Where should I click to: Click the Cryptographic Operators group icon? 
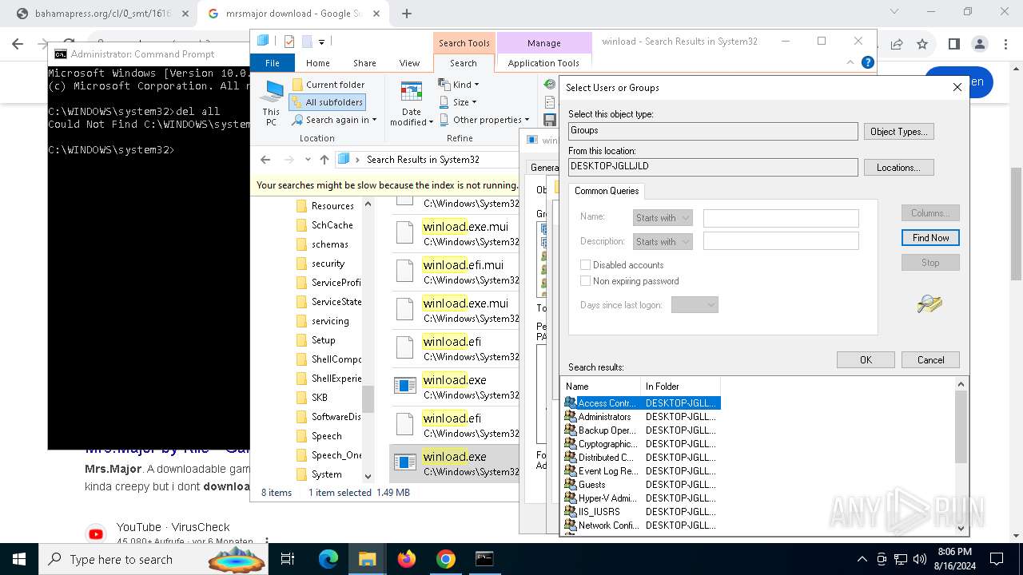(570, 444)
